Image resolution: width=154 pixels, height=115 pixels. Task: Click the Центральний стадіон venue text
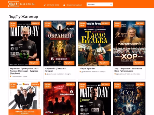20,76
